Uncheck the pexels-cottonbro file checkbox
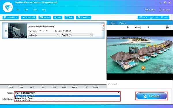The image size is (173, 108). [6, 31]
